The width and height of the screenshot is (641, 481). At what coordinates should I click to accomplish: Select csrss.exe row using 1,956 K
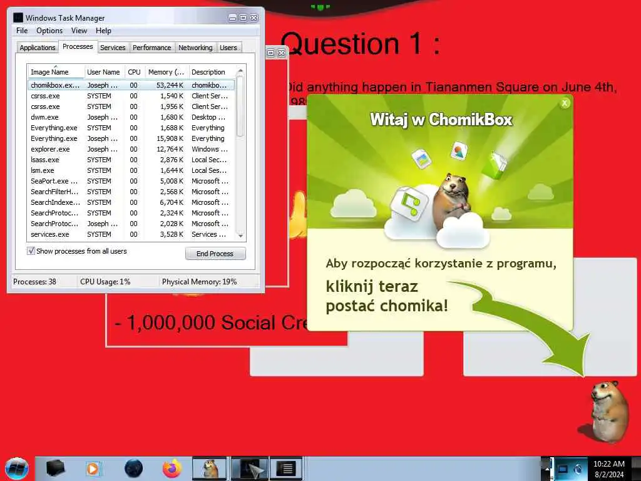(131, 106)
